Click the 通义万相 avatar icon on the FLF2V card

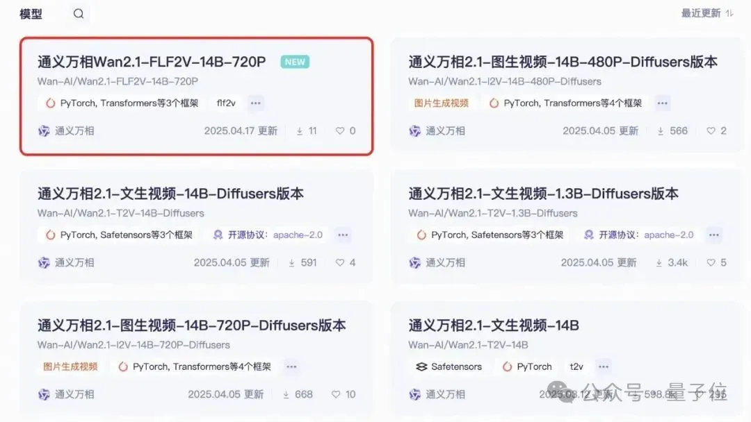pyautogui.click(x=44, y=131)
